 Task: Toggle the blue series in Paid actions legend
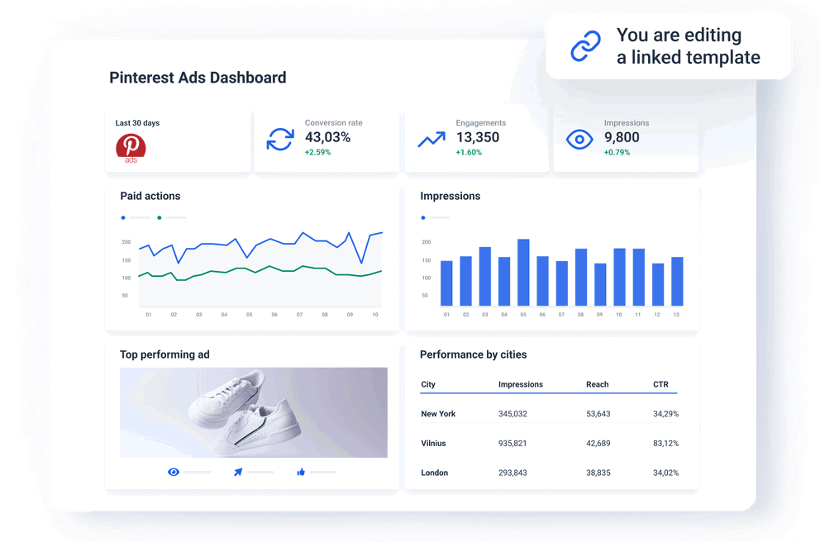124,217
